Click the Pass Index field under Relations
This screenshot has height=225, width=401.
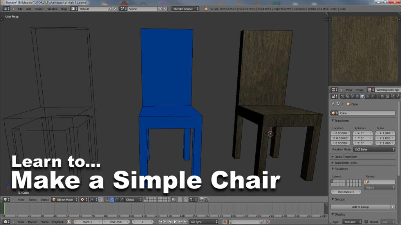pyautogui.click(x=346, y=191)
